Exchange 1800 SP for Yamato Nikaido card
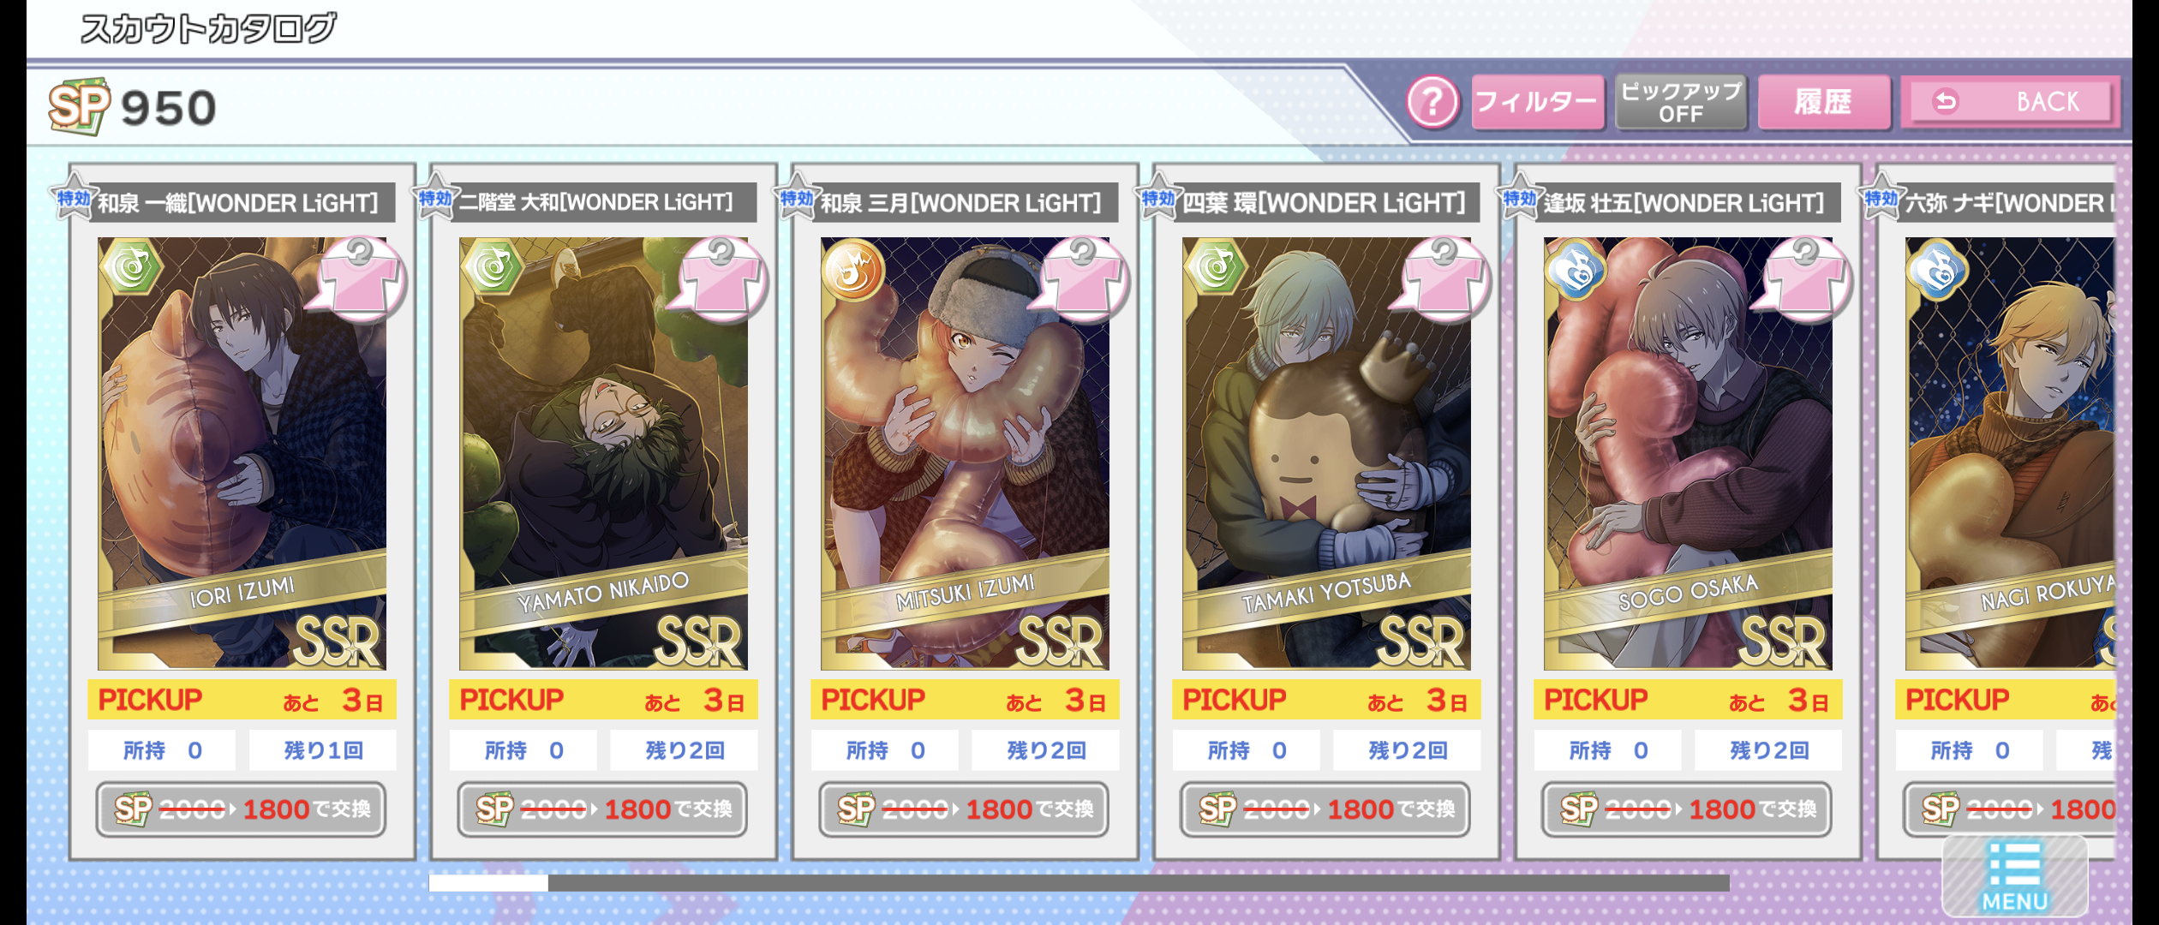Viewport: 2159px width, 925px height. point(602,809)
